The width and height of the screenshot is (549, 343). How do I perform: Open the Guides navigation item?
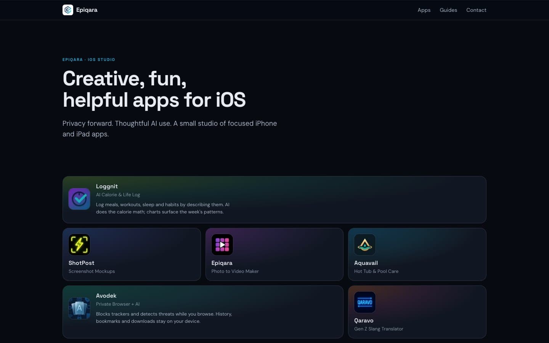click(448, 10)
